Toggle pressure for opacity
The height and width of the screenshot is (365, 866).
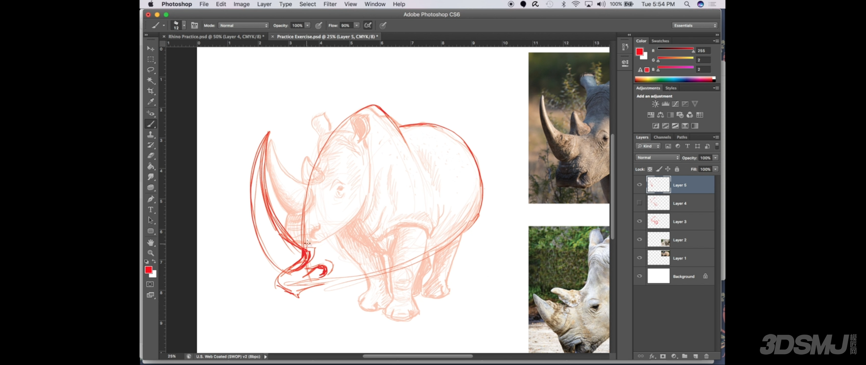[318, 25]
